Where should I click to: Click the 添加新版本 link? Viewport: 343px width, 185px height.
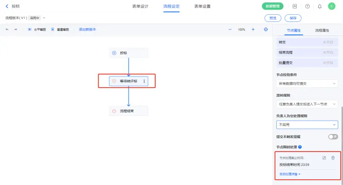pyautogui.click(x=87, y=30)
